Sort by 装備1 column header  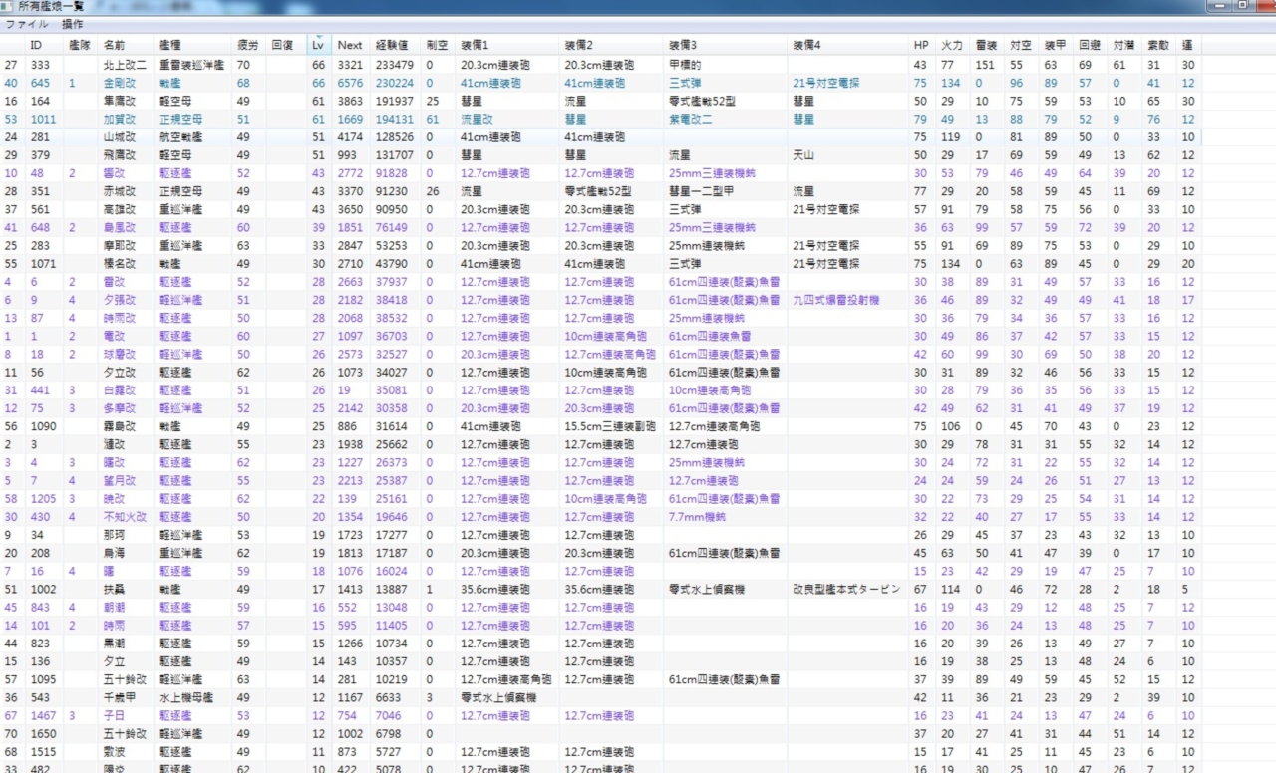point(475,45)
